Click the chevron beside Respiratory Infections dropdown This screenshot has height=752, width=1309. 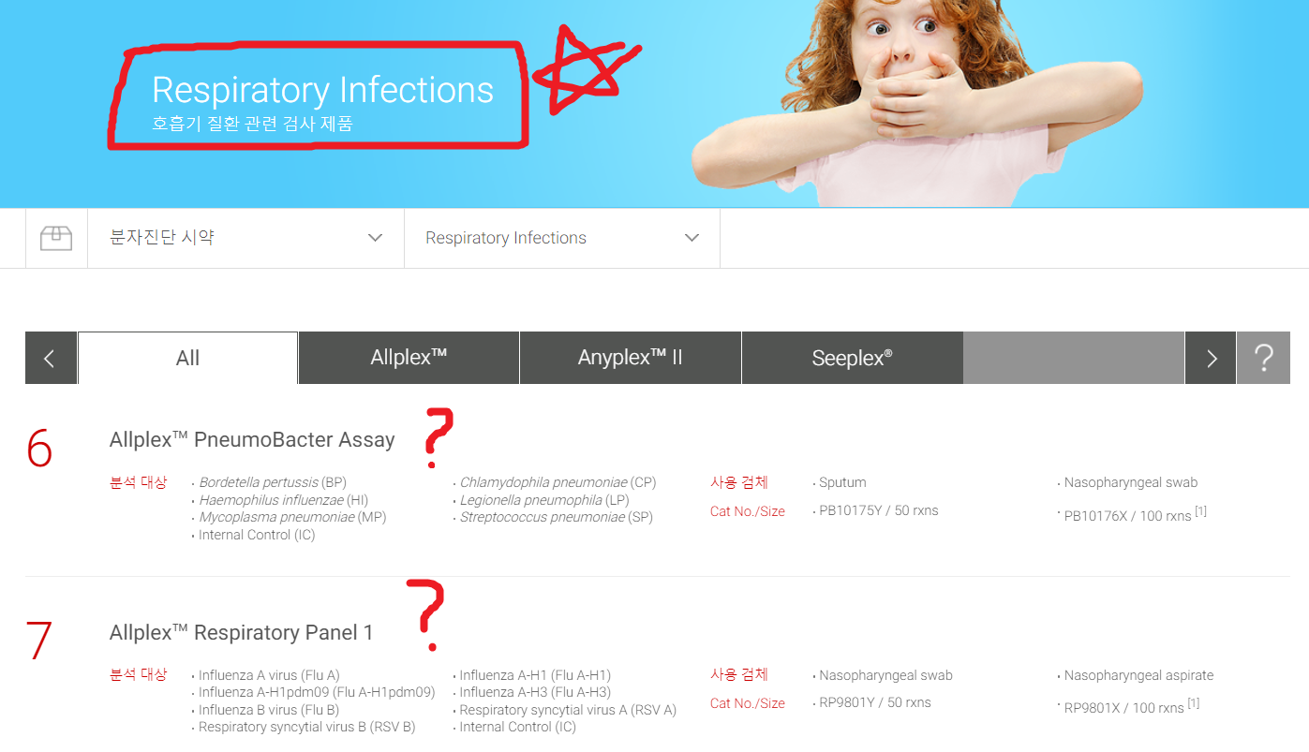coord(692,238)
